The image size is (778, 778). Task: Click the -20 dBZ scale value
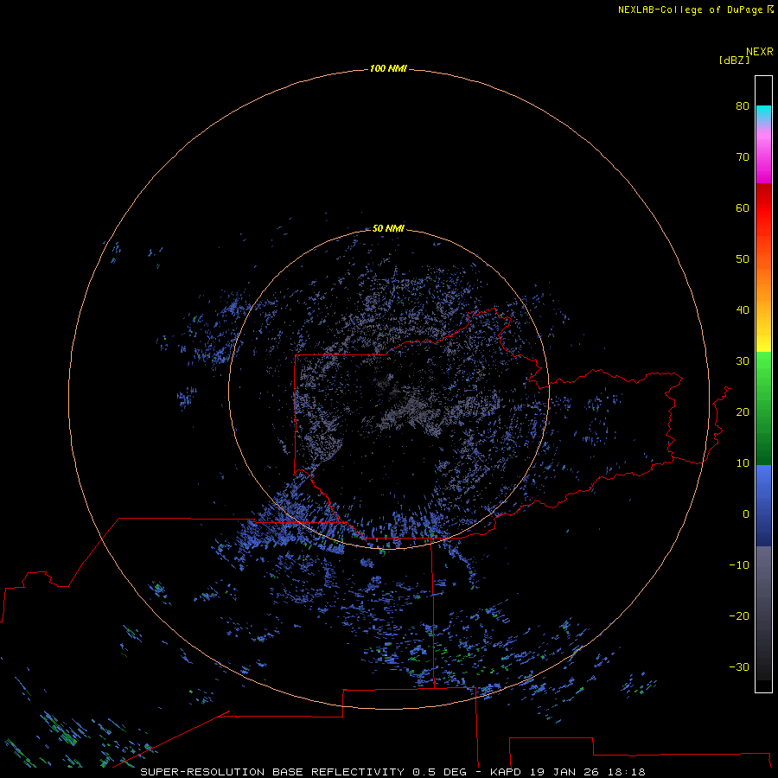(739, 615)
